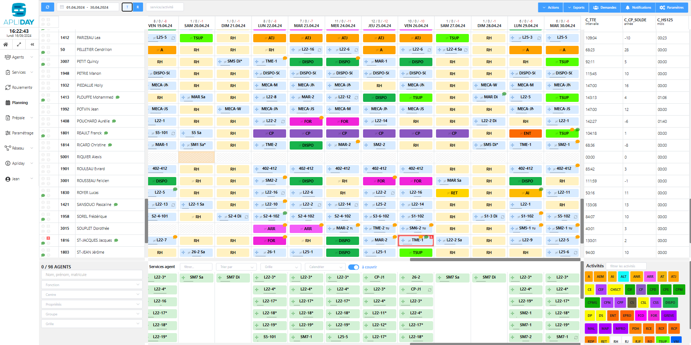
Task: Open the Exports dropdown button
Action: 576,7
